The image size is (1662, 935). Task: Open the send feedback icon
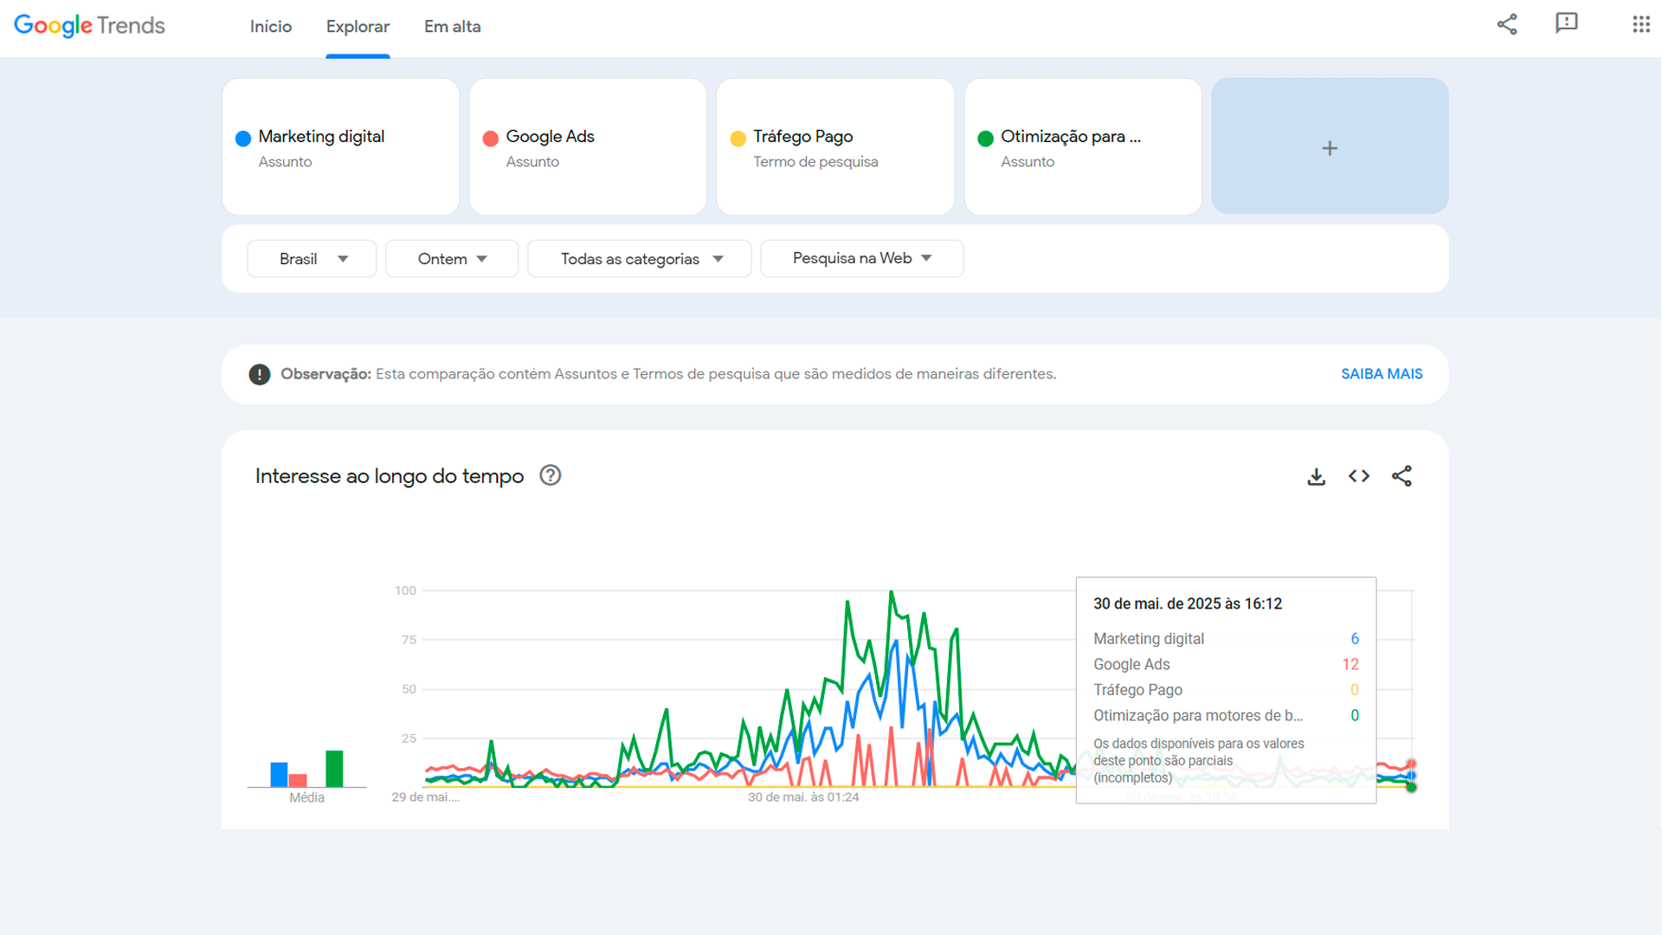(1567, 23)
